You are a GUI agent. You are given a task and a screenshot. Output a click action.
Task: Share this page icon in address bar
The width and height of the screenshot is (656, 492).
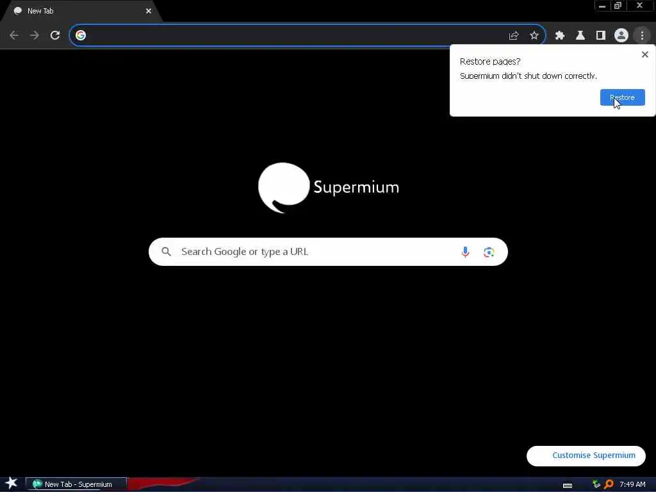pos(514,36)
